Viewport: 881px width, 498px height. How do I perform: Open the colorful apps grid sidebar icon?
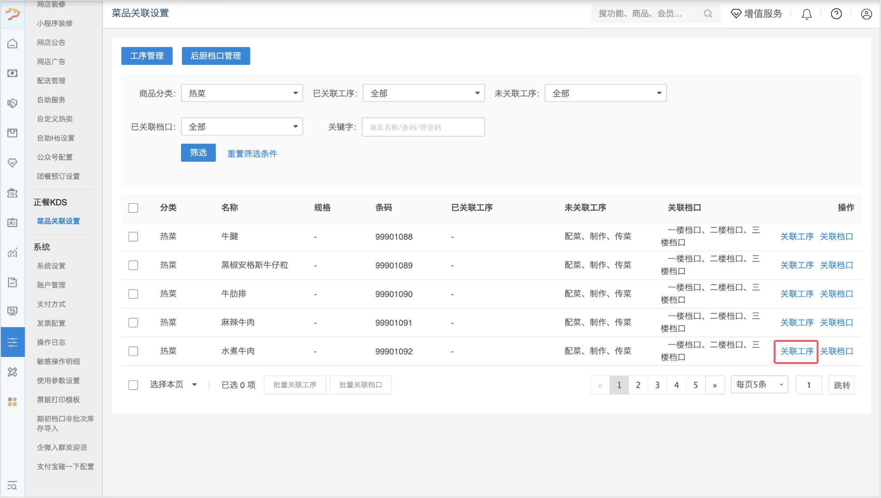(12, 401)
